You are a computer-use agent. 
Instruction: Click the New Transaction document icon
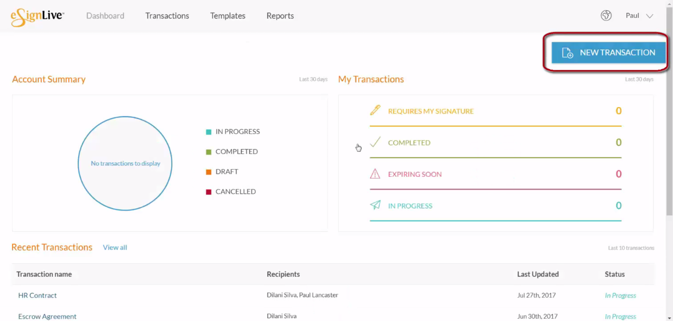pyautogui.click(x=567, y=53)
